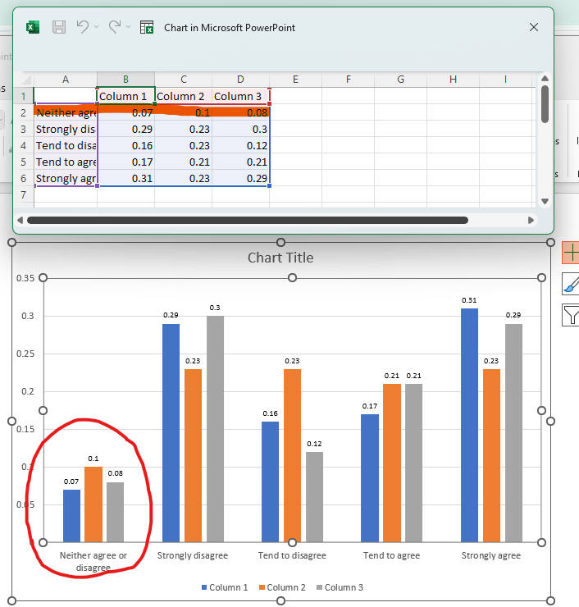Viewport: 579px width, 607px height.
Task: Select the column B header
Action: click(x=125, y=79)
